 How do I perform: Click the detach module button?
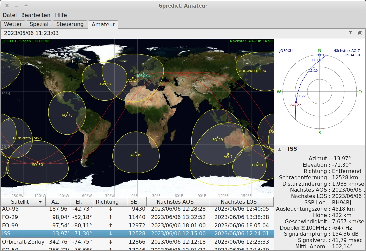point(360,33)
